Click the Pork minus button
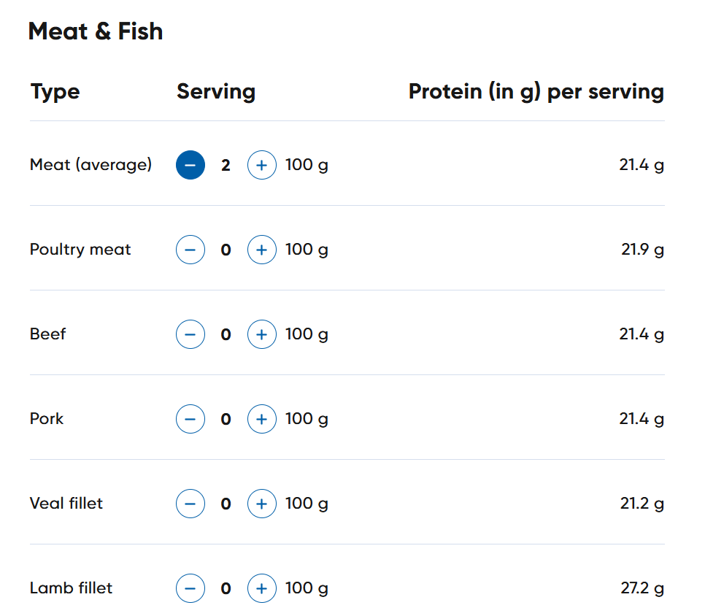Screen dimensions: 724x616 pos(190,419)
